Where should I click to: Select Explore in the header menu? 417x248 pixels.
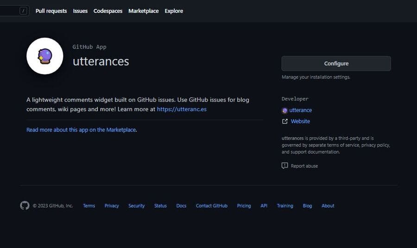pyautogui.click(x=174, y=11)
